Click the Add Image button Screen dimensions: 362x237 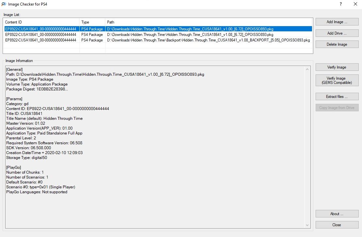337,22
